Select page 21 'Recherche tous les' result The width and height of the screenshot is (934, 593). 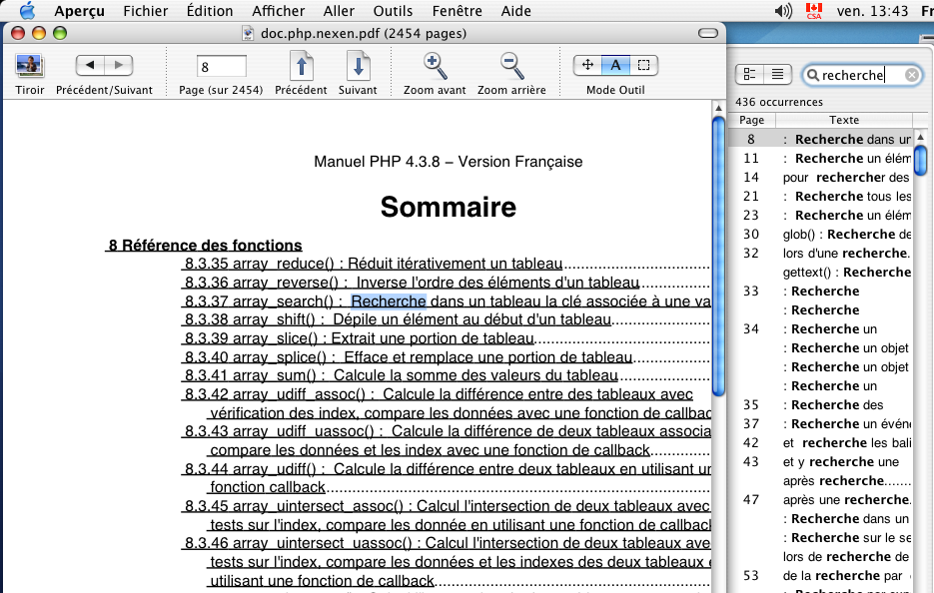[820, 197]
